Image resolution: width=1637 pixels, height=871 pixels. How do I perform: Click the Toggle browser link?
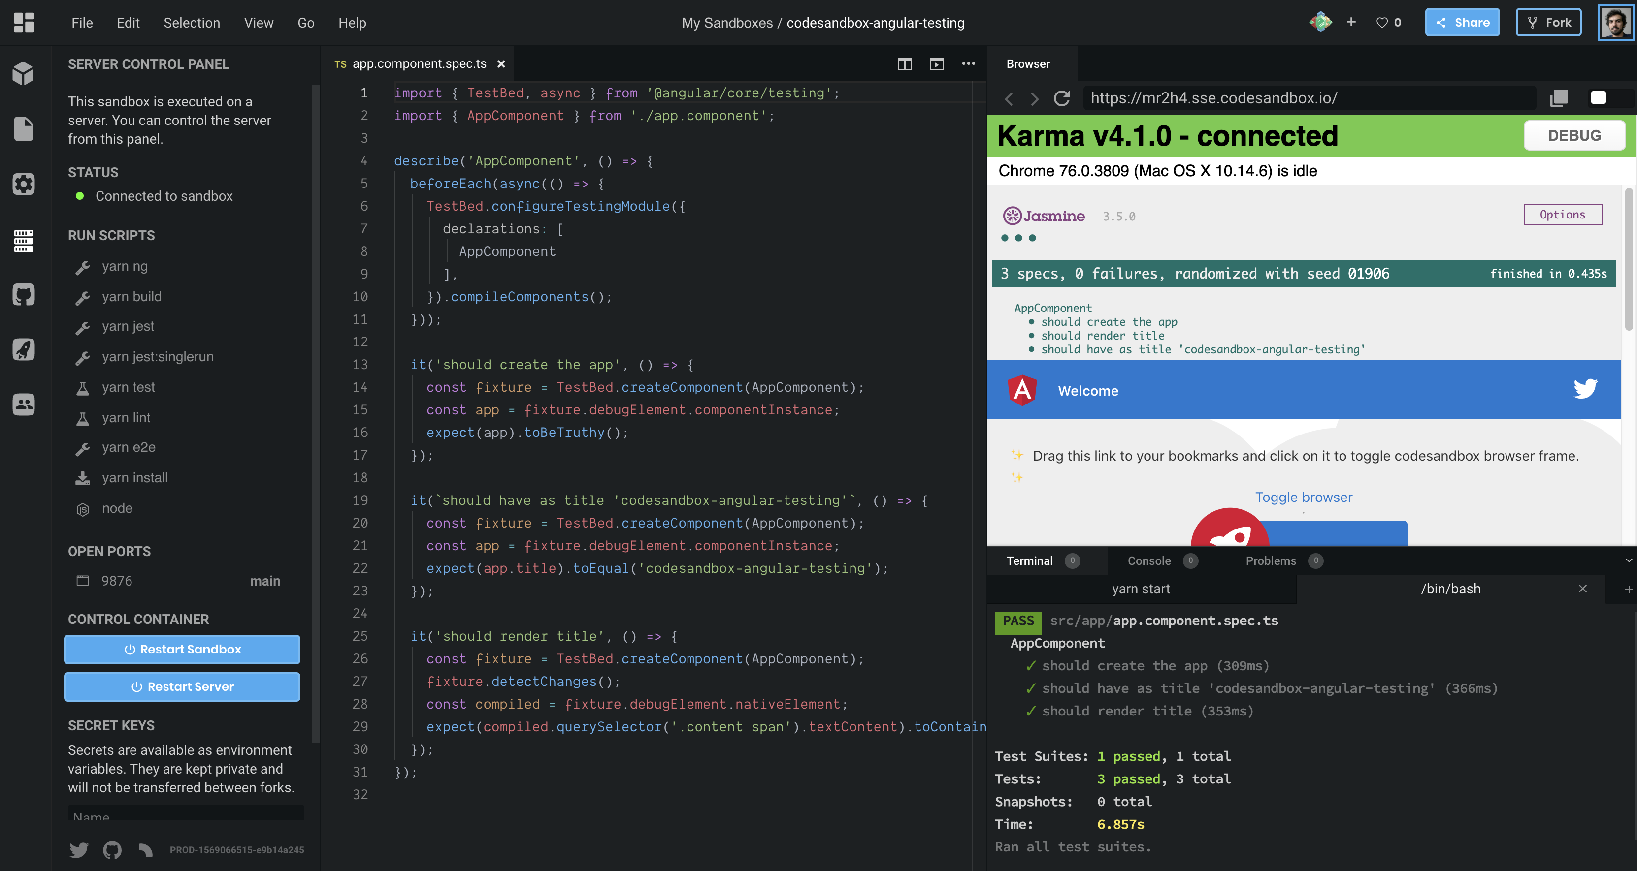pos(1304,497)
